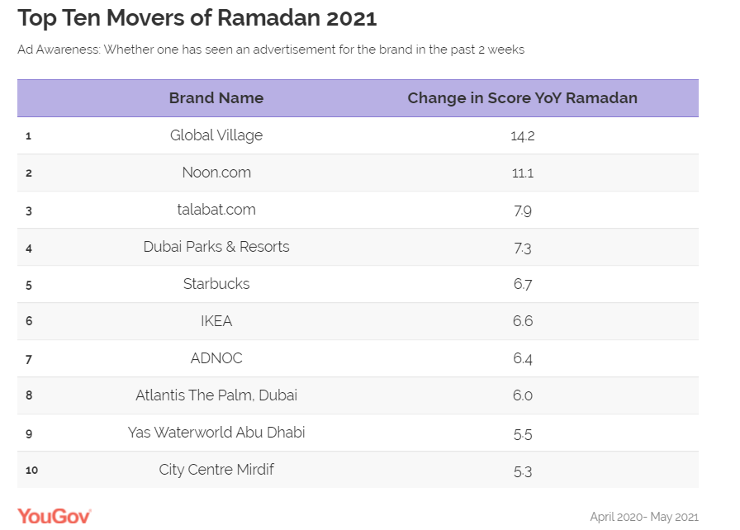Click the 11.1 score value
The width and height of the screenshot is (740, 530).
[x=522, y=173]
